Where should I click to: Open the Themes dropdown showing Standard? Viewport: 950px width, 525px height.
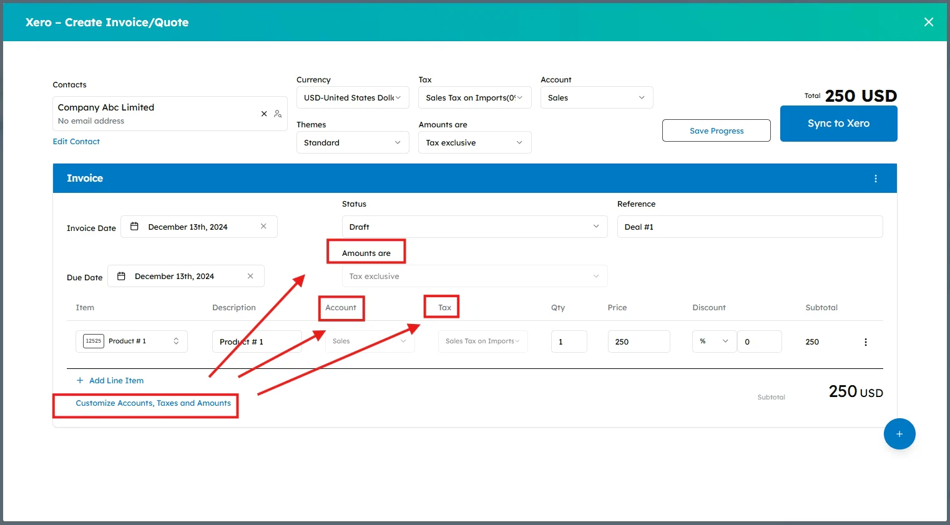point(353,142)
